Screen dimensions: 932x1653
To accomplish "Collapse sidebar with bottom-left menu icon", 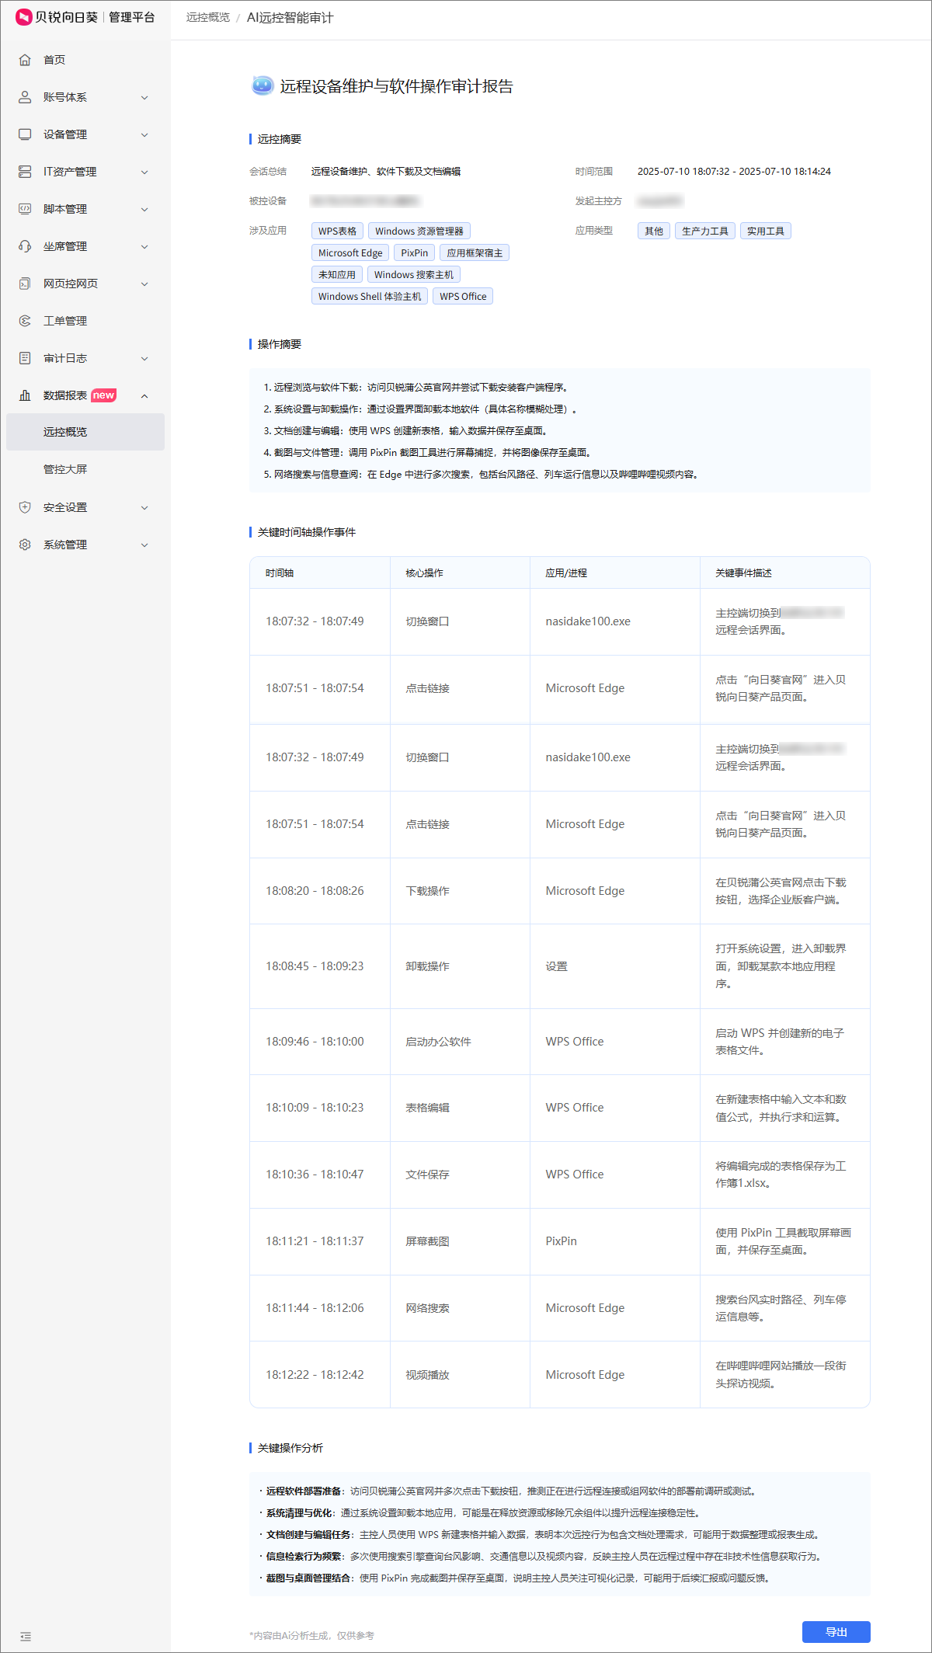I will click(26, 1636).
